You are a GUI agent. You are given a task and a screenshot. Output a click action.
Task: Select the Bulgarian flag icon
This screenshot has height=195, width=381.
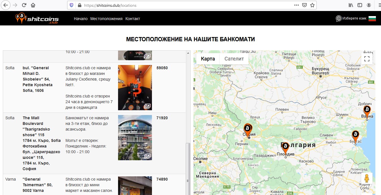pyautogui.click(x=372, y=18)
